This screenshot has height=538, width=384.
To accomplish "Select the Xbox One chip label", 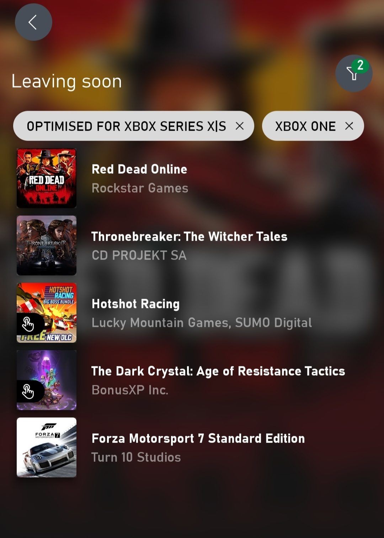I will coord(305,126).
